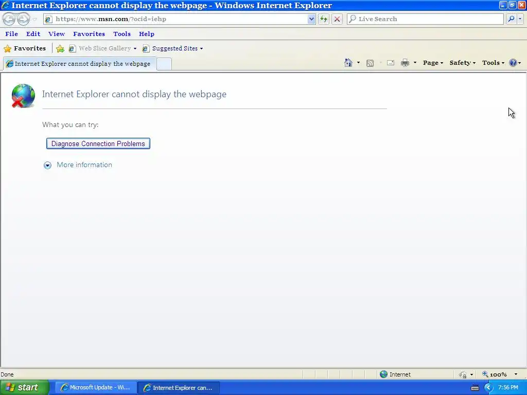
Task: Expand More information arrow icon
Action: 47,165
